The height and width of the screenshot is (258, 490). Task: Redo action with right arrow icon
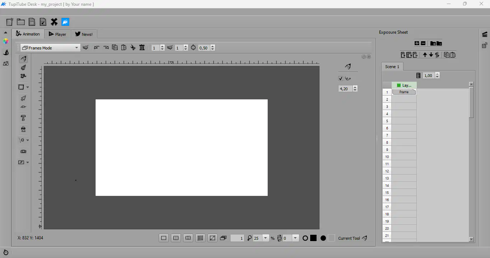coord(106,48)
